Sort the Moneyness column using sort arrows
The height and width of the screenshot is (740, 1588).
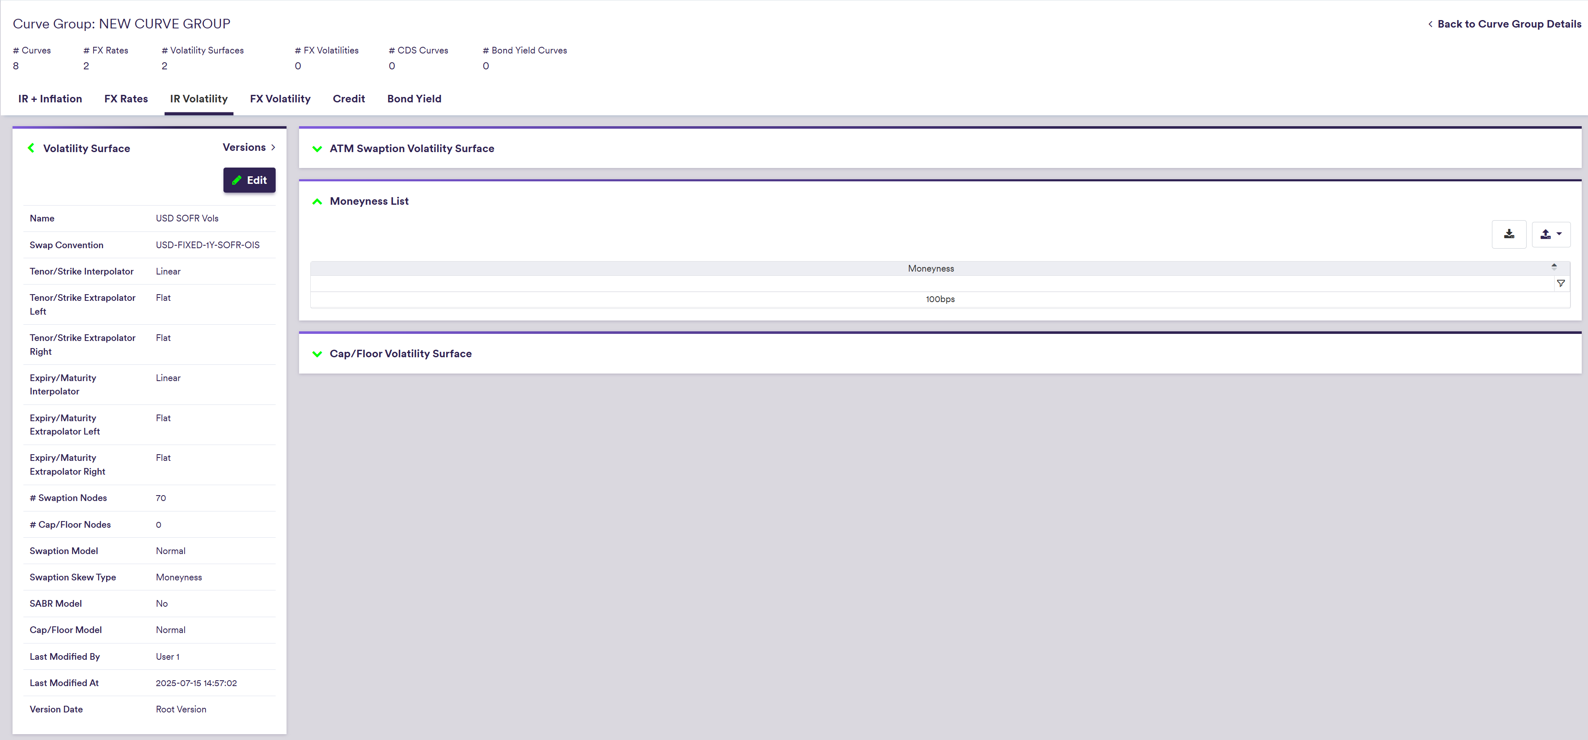tap(1553, 267)
